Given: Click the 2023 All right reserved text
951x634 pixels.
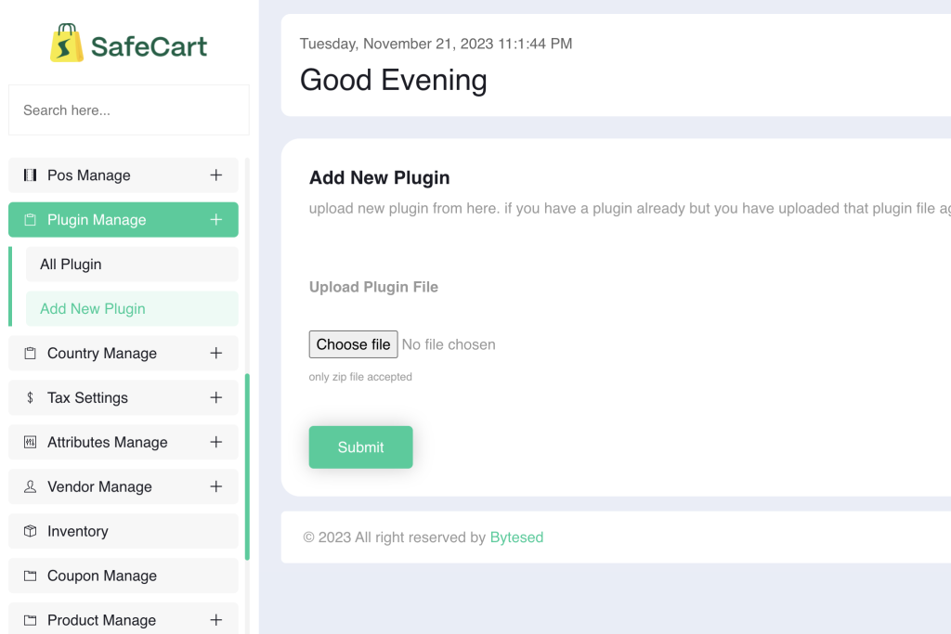Looking at the screenshot, I should click(394, 537).
